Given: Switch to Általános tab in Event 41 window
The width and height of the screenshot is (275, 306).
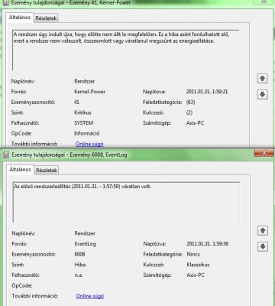Looking at the screenshot, I should pyautogui.click(x=20, y=18).
